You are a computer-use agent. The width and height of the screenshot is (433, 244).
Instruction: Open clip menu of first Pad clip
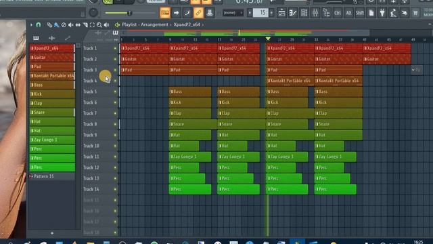coord(123,70)
